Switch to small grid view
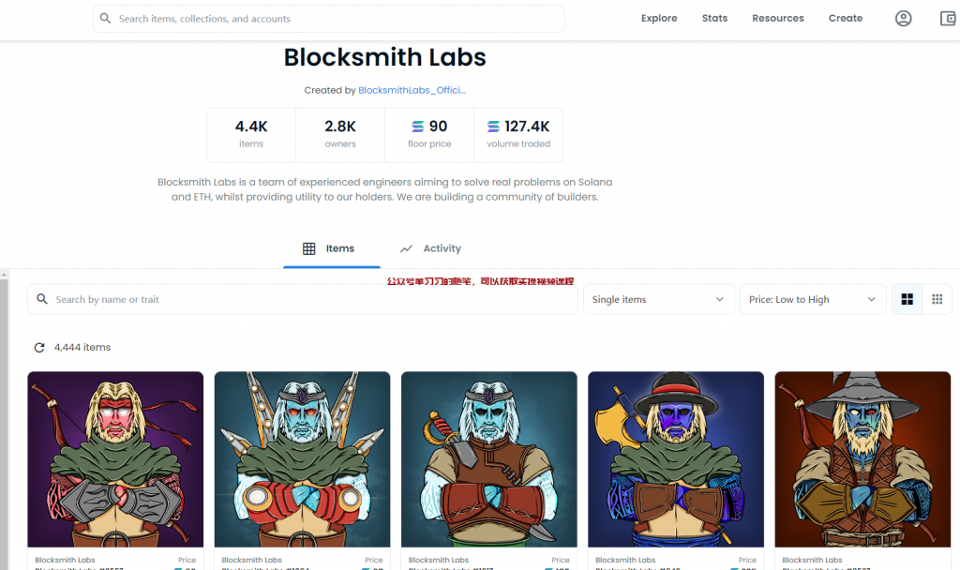 pyautogui.click(x=937, y=299)
